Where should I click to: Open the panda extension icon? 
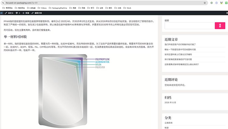[221, 3]
